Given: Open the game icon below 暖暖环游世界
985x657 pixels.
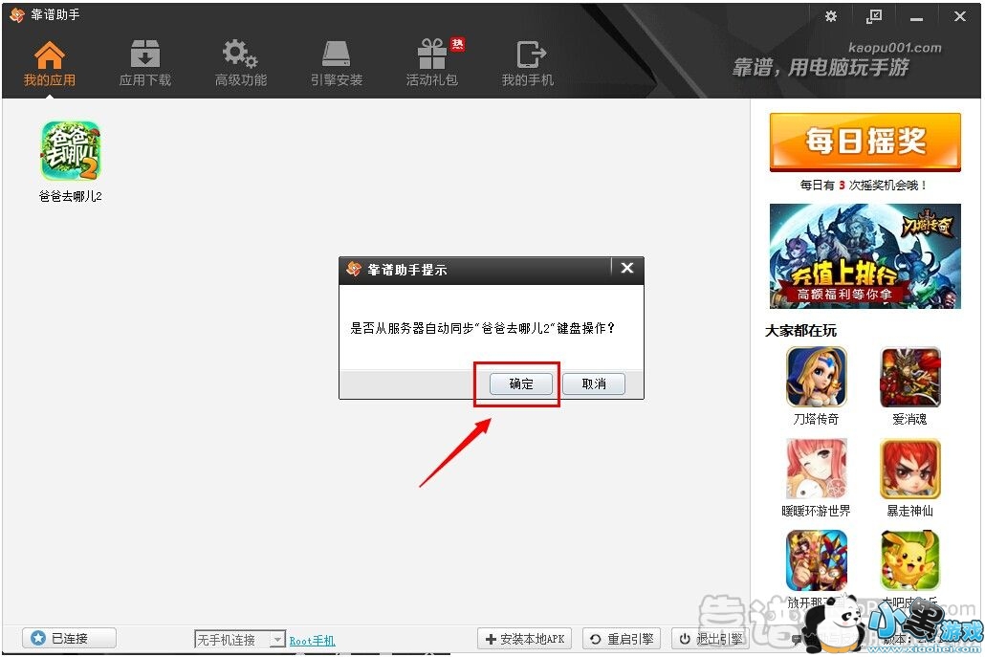Looking at the screenshot, I should [x=816, y=560].
